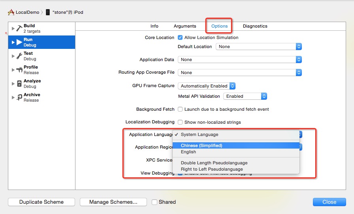
Task: Select the Run Debug action row
Action: click(x=42, y=42)
